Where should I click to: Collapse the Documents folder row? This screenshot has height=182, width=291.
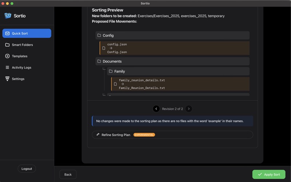pos(172,61)
